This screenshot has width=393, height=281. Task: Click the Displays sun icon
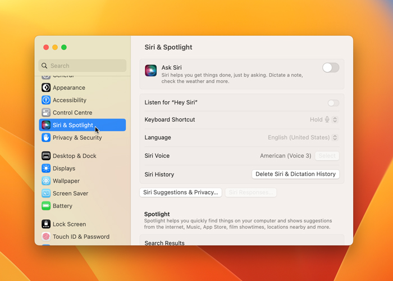click(x=46, y=169)
